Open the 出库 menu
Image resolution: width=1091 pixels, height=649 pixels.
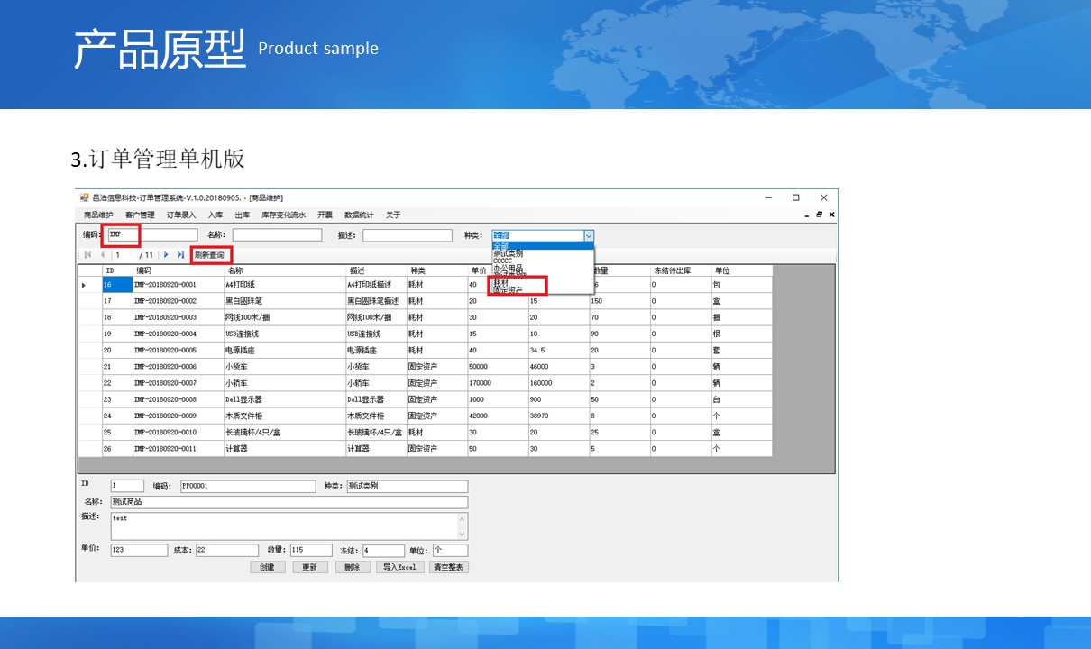[243, 215]
